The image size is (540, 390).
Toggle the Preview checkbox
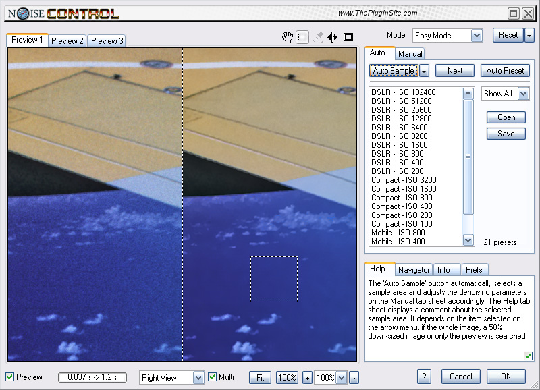[x=10, y=377]
